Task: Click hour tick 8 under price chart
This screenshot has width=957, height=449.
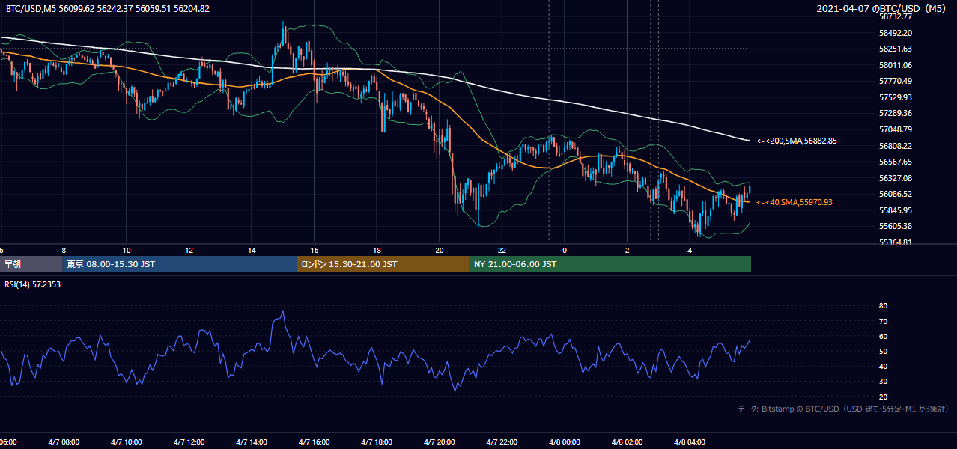Action: click(x=64, y=250)
